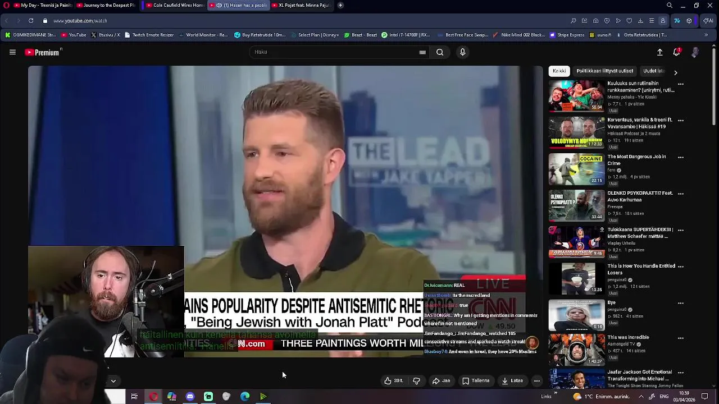This screenshot has width=719, height=404.
Task: Open more actions under the video
Action: point(536,380)
